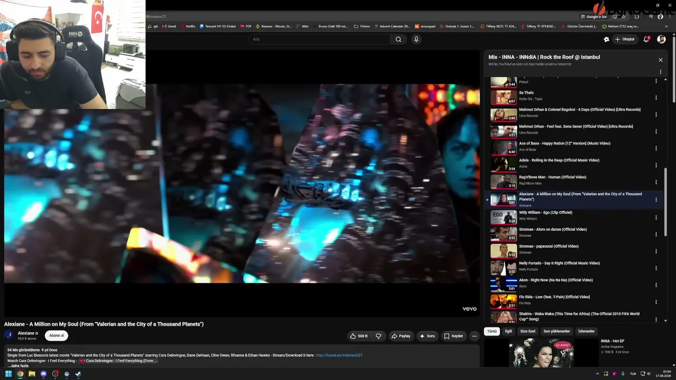Open options menu for Right Now
Viewport: 676px width, 380px height.
pos(656,285)
